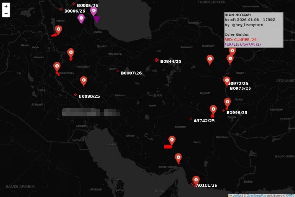Click the B0972/25 NOTAM label
Viewport: 295px width, 197px height.
point(238,83)
